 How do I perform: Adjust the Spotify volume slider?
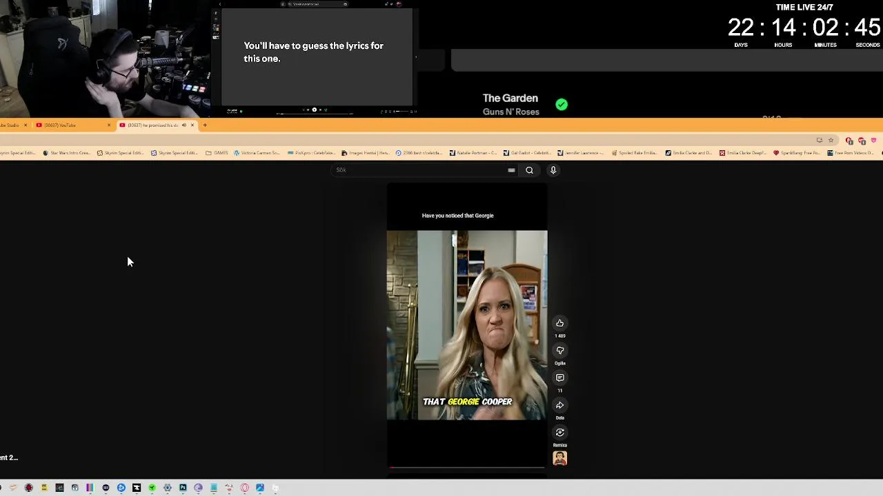click(x=404, y=111)
